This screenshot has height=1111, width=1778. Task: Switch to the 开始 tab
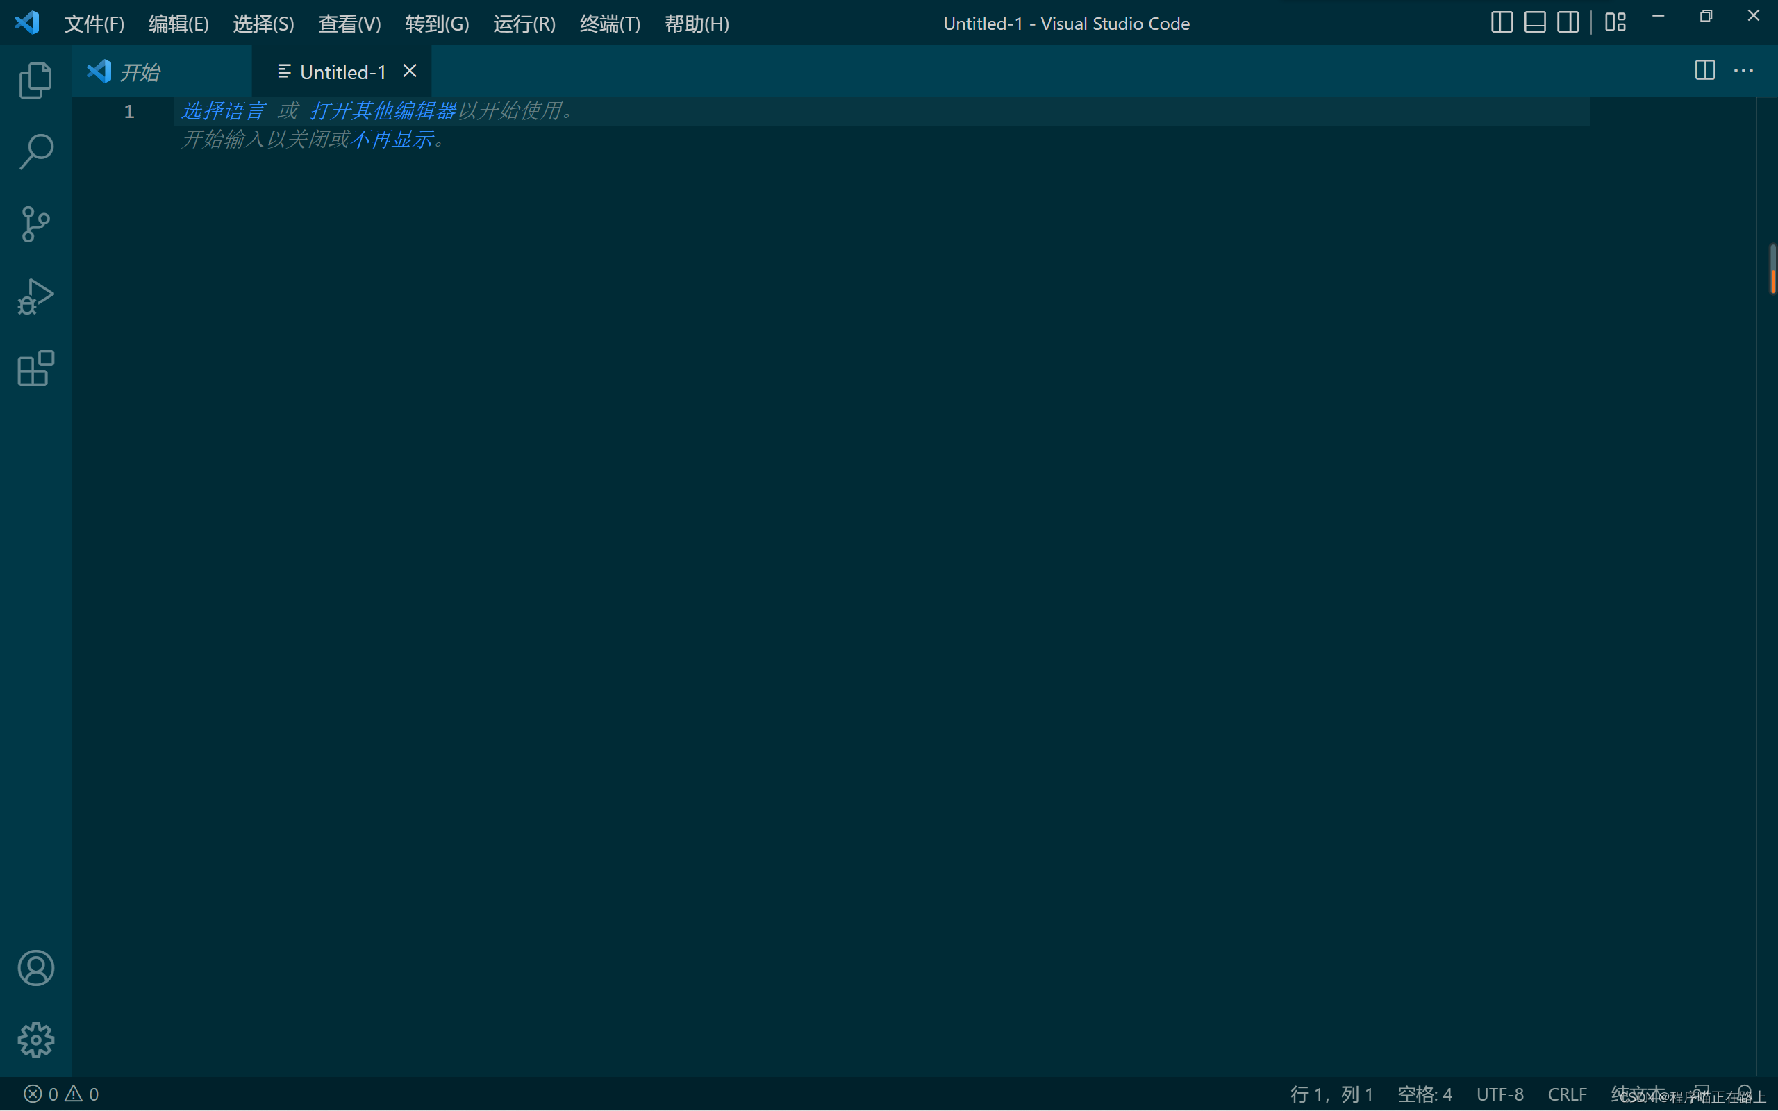[161, 72]
